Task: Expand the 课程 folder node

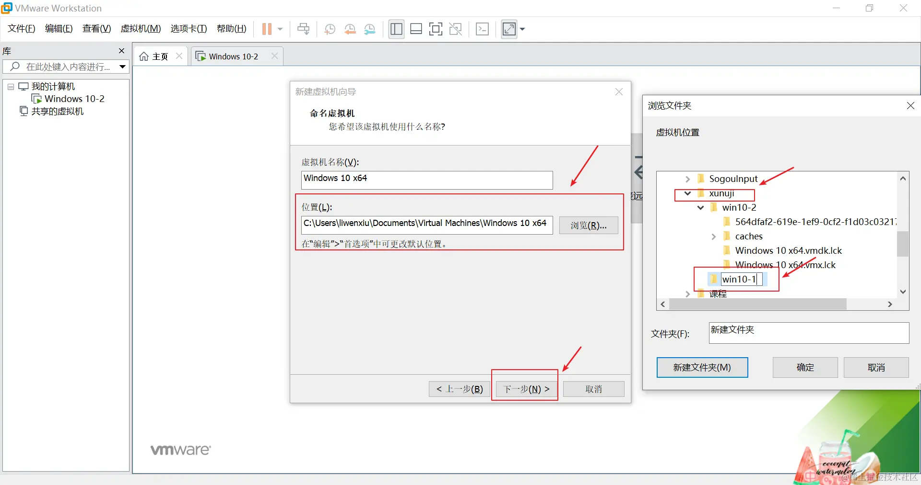Action: [x=687, y=294]
